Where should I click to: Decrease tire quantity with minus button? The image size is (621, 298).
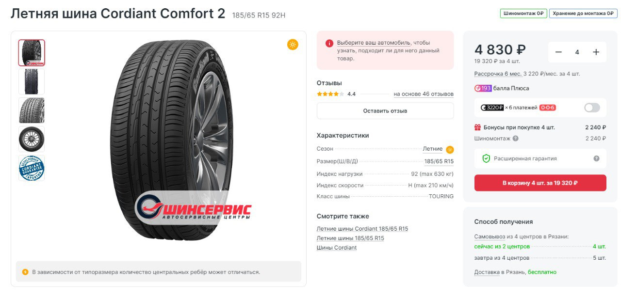(558, 52)
